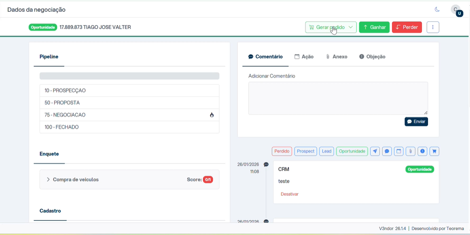Click the Enquete section heading

point(49,154)
